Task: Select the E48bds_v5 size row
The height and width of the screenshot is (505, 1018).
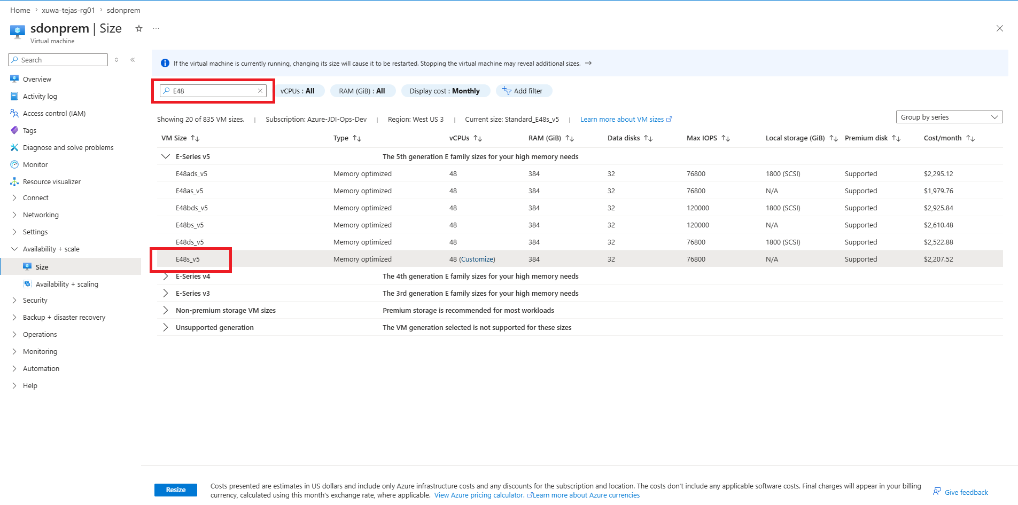Action: click(580, 208)
